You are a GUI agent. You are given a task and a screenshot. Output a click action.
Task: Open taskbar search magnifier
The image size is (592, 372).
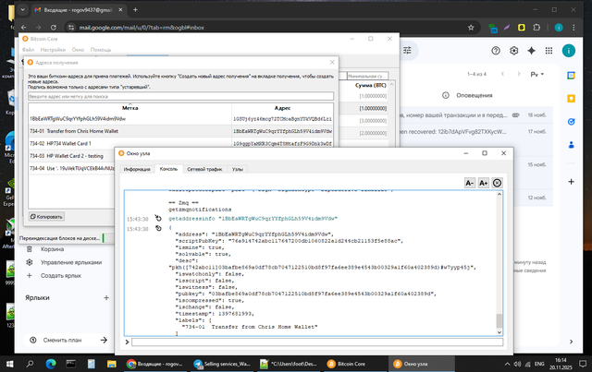[30, 364]
